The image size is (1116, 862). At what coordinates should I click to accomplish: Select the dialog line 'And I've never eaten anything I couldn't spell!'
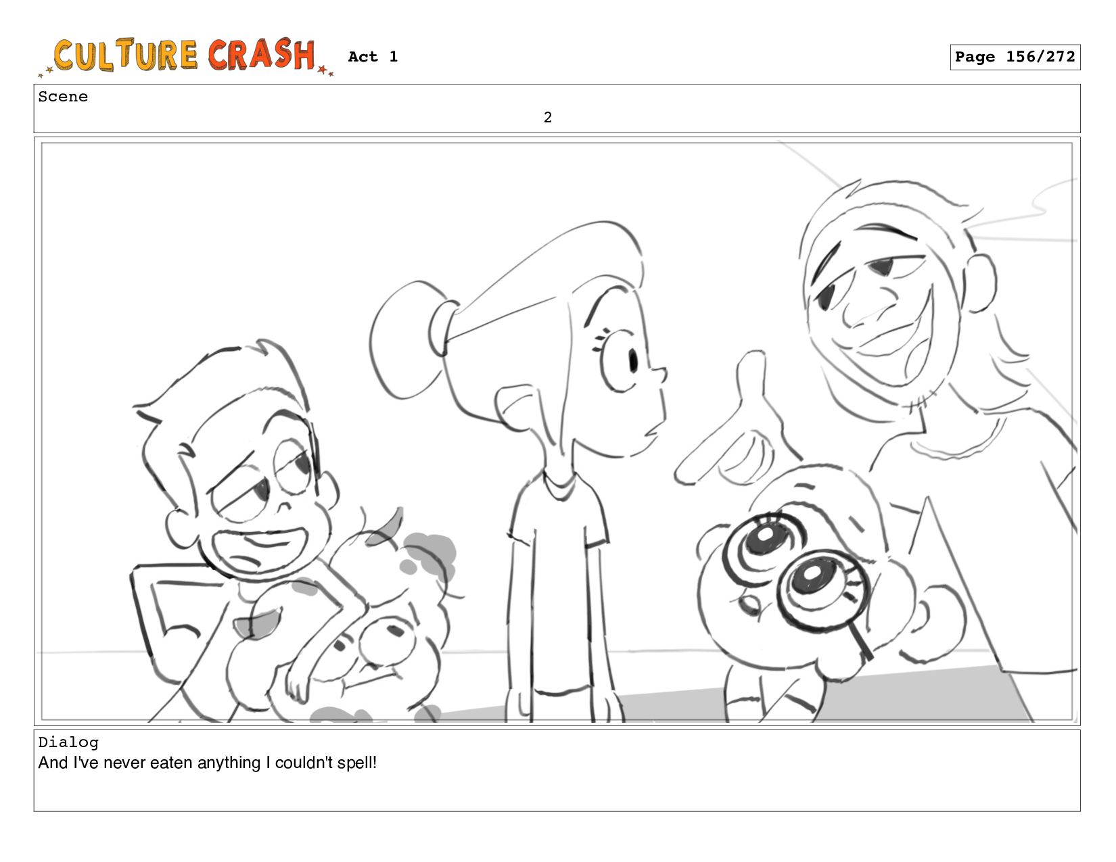coord(208,763)
